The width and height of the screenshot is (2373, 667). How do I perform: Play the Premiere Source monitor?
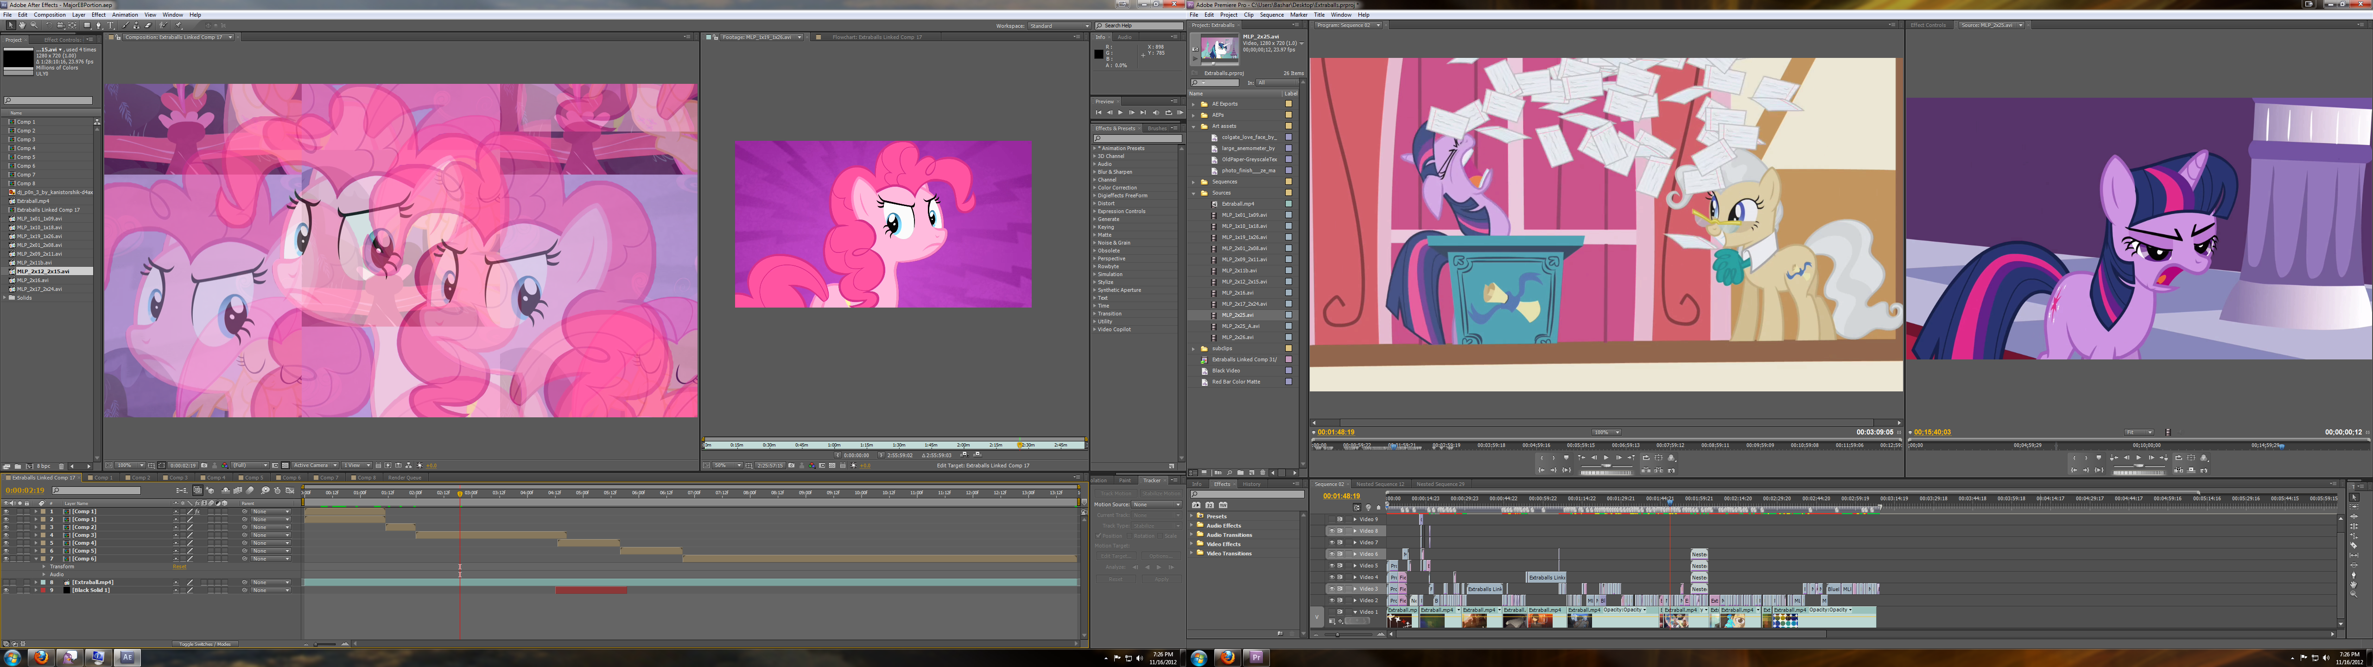coord(2139,458)
